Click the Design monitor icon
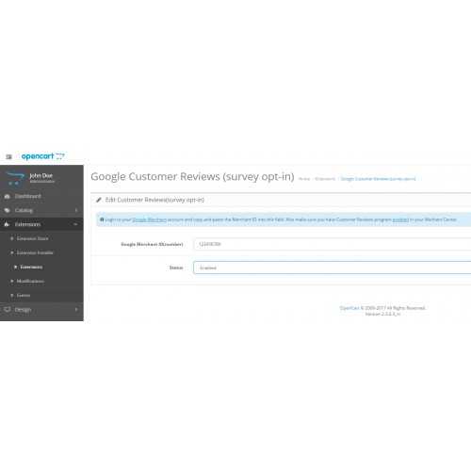Screen dimensions: 471x471 click(x=8, y=310)
